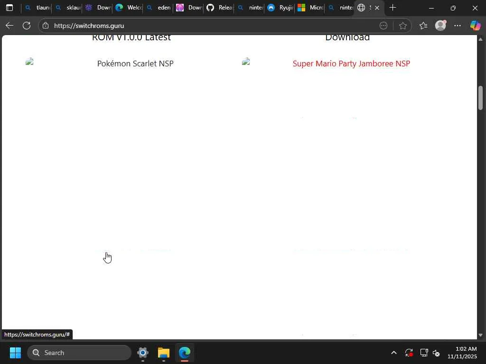Click page scrollbar up arrow
Viewport: 486px width, 364px height.
pos(480,39)
